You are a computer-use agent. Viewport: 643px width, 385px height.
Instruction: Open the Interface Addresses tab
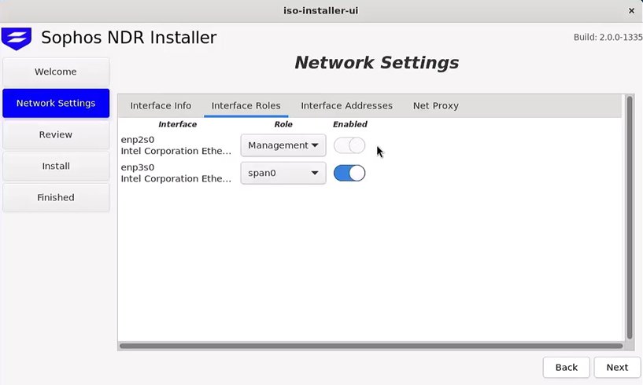point(346,105)
